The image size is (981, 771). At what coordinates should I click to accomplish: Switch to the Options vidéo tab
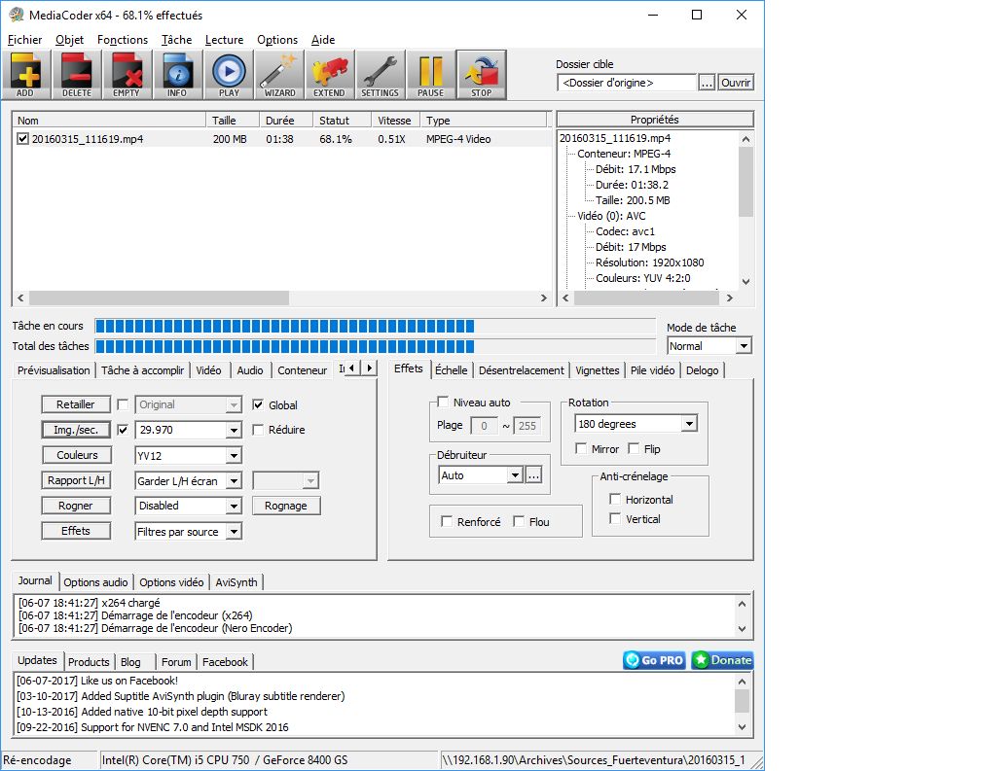[x=171, y=582]
